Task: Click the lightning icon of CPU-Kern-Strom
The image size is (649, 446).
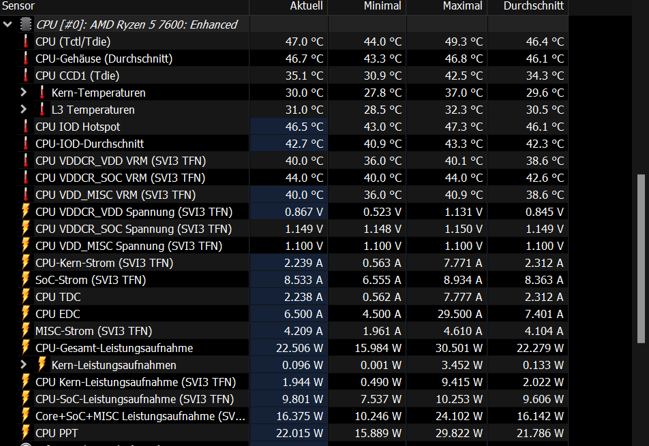Action: [26, 262]
